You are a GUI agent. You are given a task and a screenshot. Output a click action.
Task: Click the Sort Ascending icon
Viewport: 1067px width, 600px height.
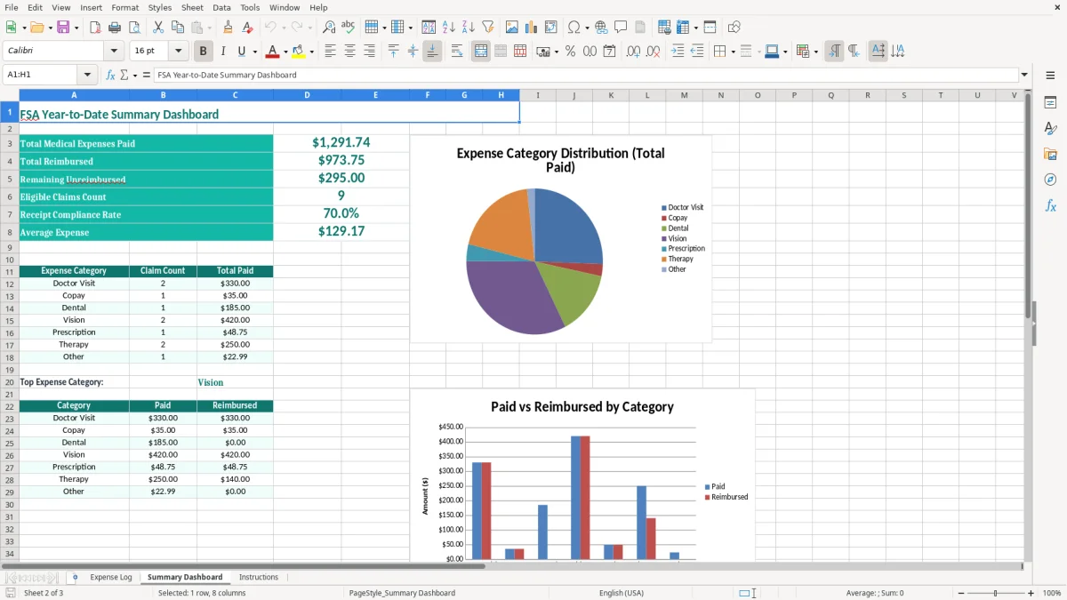tap(449, 28)
